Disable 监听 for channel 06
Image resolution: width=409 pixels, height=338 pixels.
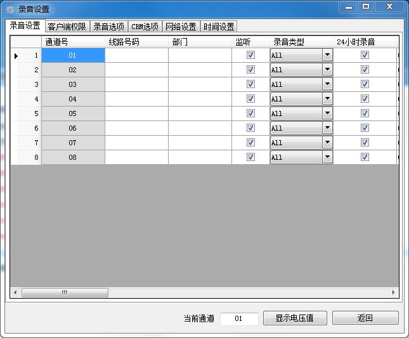pos(250,128)
